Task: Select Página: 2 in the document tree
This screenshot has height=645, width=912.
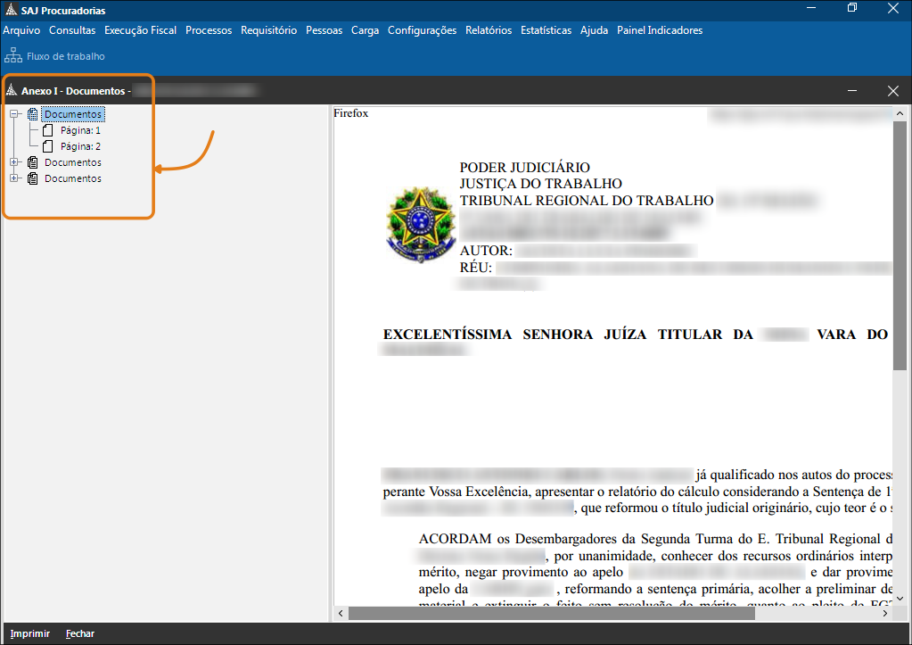Action: [80, 146]
